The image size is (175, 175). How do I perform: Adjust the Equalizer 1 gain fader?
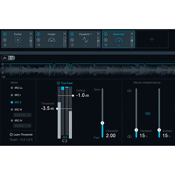coord(98,42)
